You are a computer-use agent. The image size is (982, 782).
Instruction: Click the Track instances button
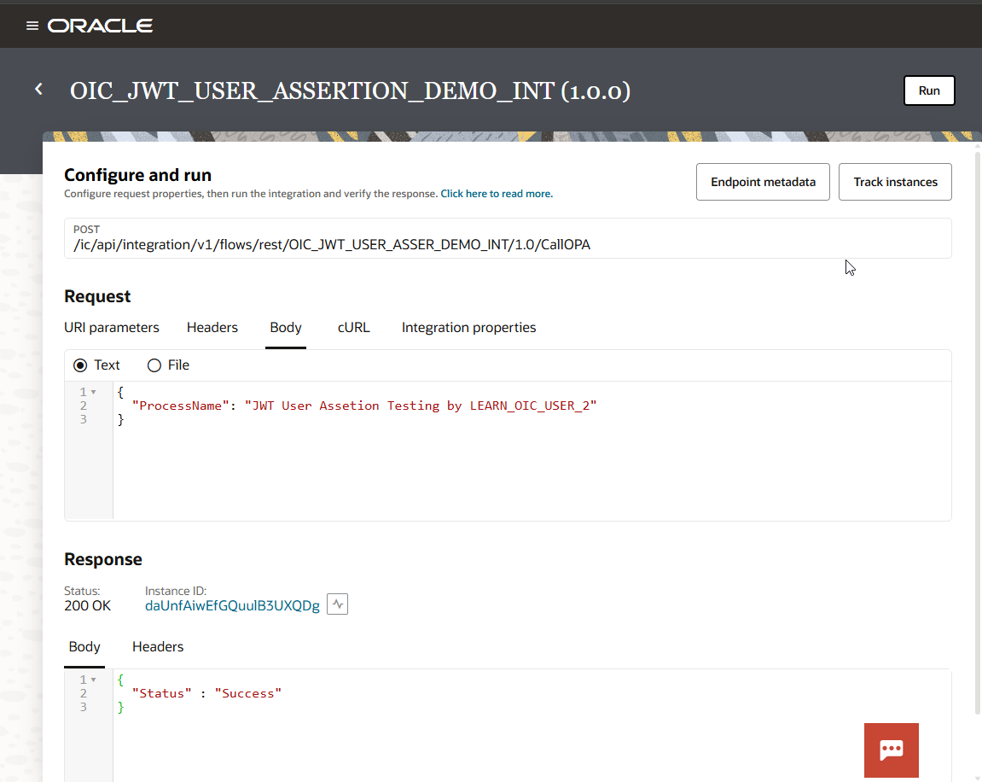pyautogui.click(x=895, y=182)
